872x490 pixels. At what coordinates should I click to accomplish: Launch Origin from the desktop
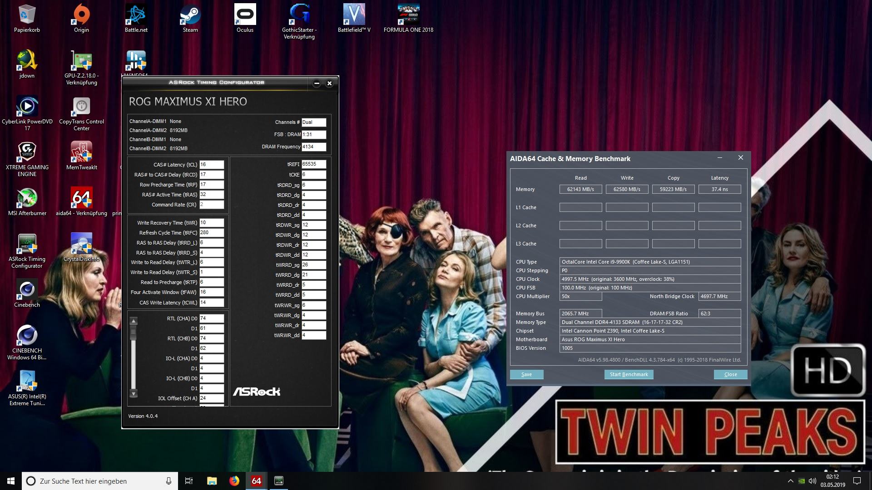point(81,19)
